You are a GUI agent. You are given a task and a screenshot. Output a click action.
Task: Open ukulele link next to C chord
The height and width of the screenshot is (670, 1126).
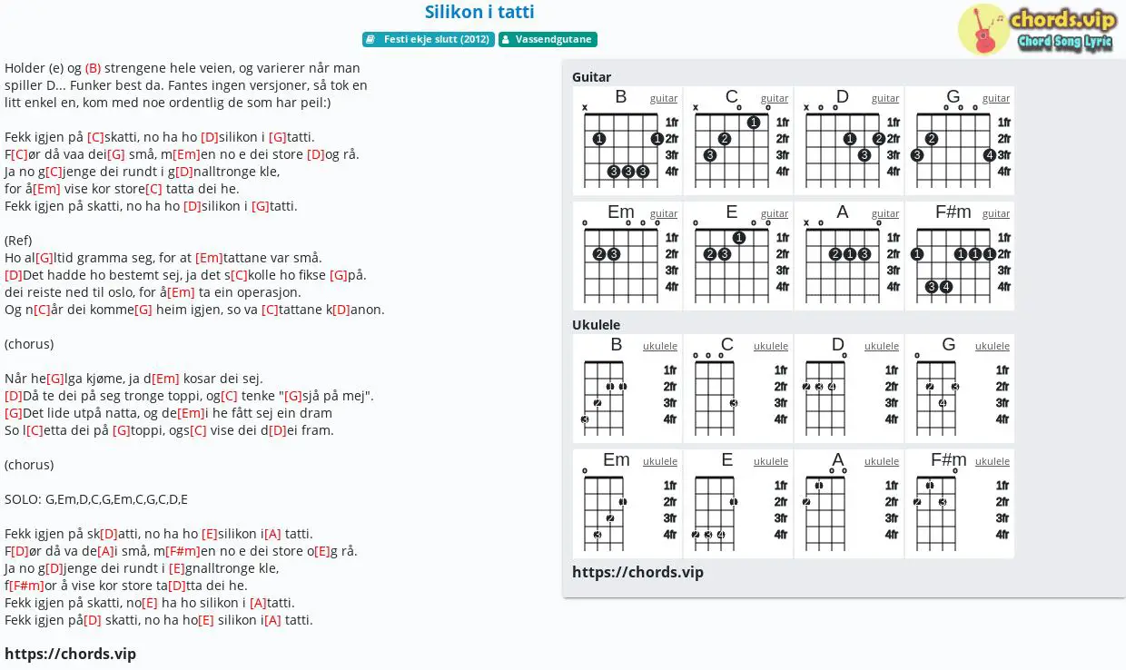coord(771,346)
